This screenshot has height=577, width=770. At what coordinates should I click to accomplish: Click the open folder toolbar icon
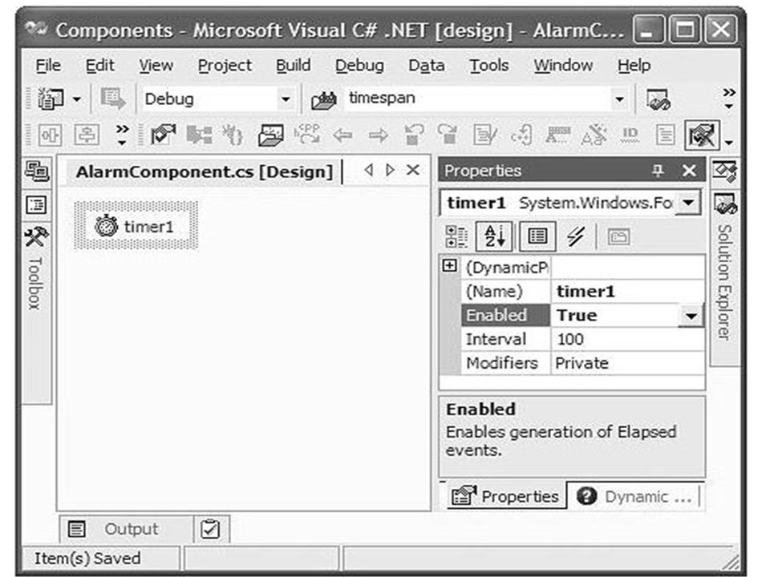(x=271, y=135)
